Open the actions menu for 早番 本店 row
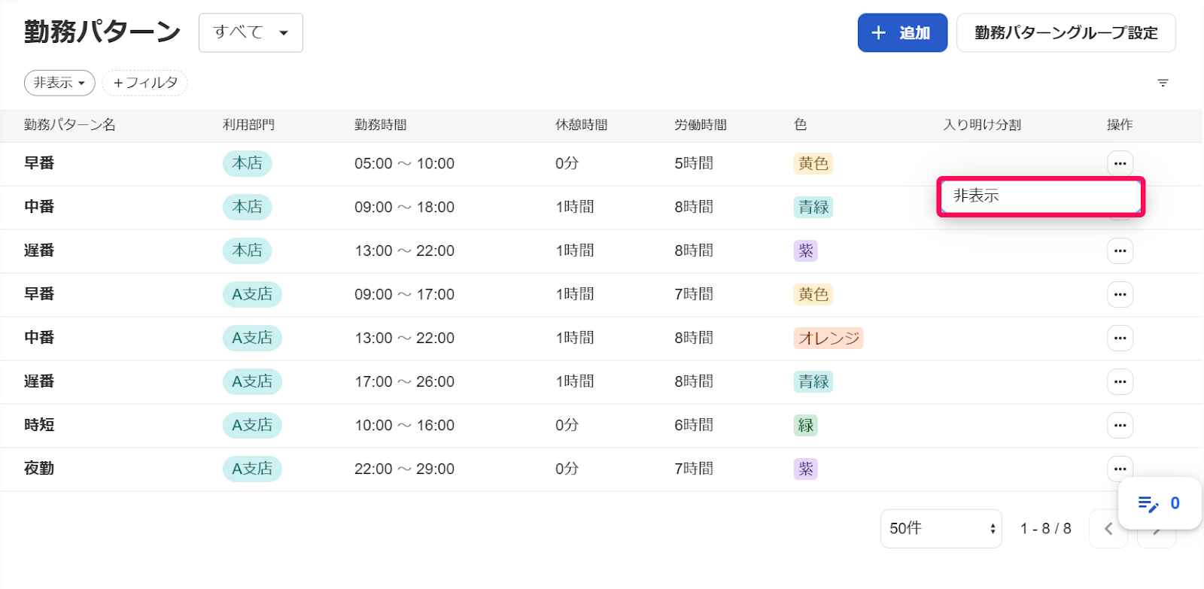1204x589 pixels. 1120,163
